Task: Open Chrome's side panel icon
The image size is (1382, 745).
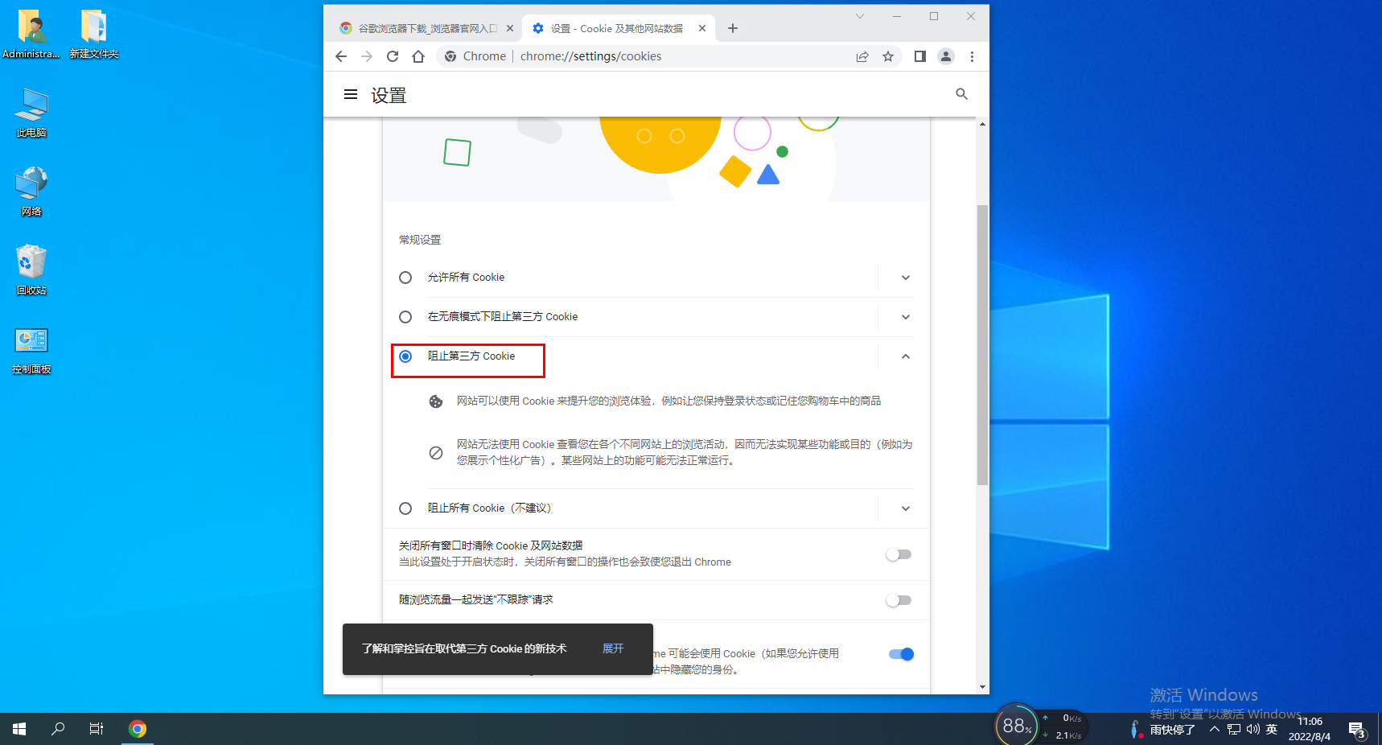Action: [919, 56]
